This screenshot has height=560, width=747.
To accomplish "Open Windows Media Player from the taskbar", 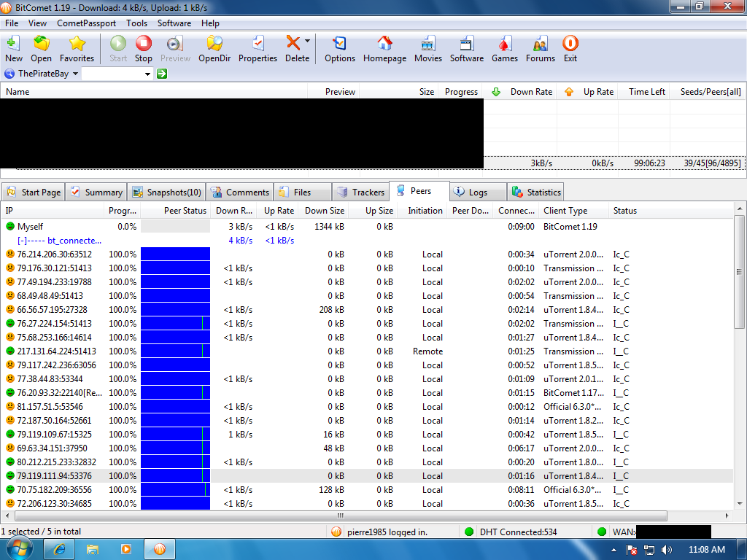I will click(x=126, y=550).
